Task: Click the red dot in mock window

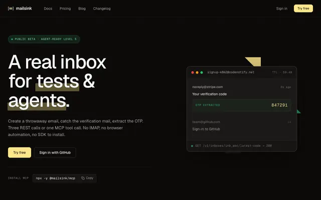Action: (193, 72)
